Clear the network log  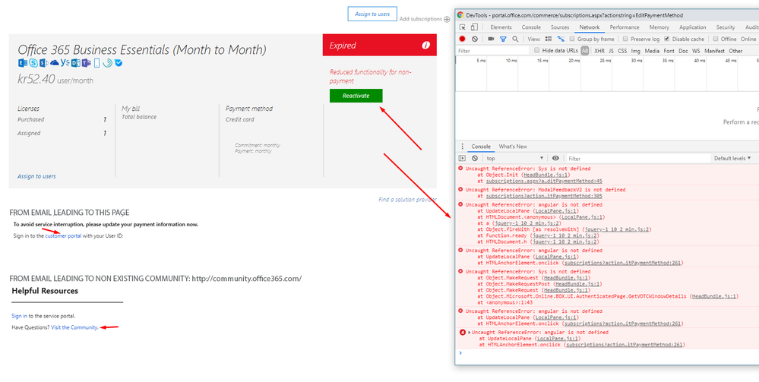coord(475,39)
